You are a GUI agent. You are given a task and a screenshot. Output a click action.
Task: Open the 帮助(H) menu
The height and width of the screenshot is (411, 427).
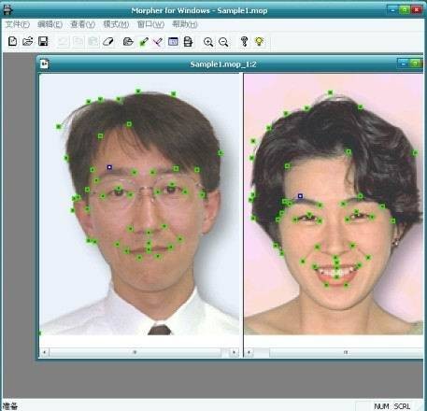click(185, 24)
